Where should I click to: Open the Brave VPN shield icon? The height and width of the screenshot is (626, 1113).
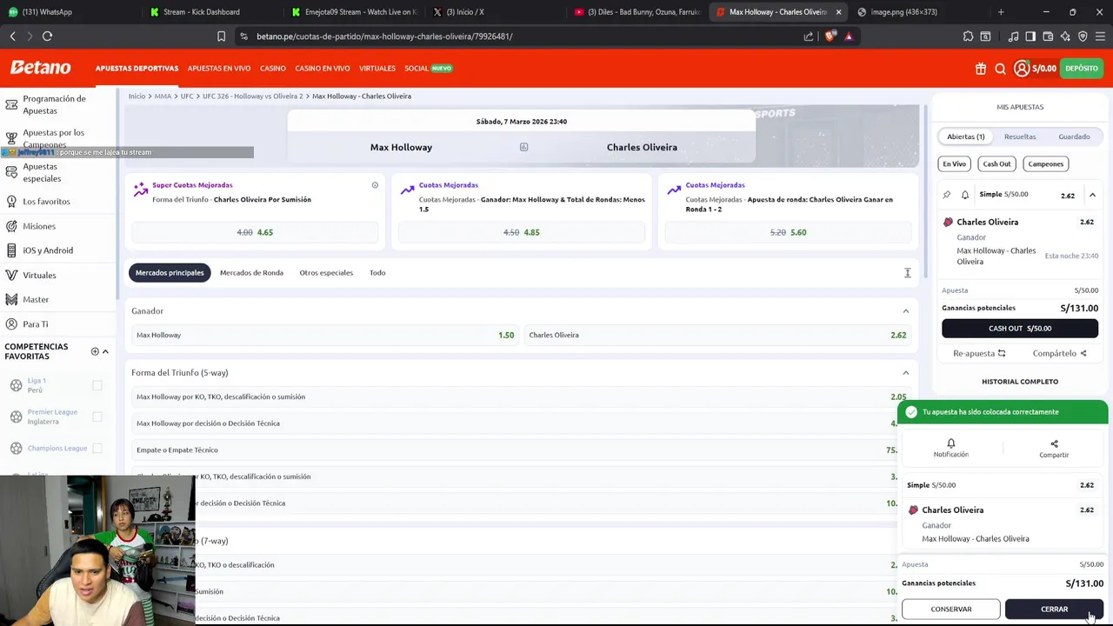[x=1083, y=37]
